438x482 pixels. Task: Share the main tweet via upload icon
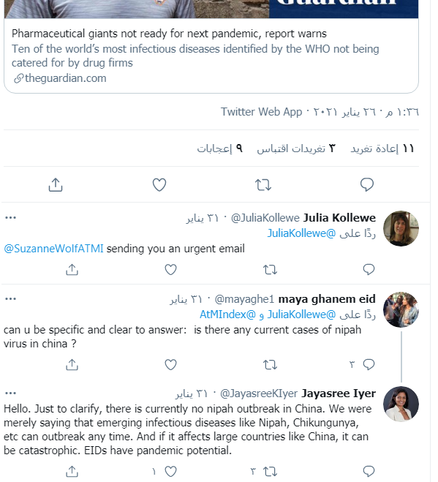pyautogui.click(x=56, y=185)
